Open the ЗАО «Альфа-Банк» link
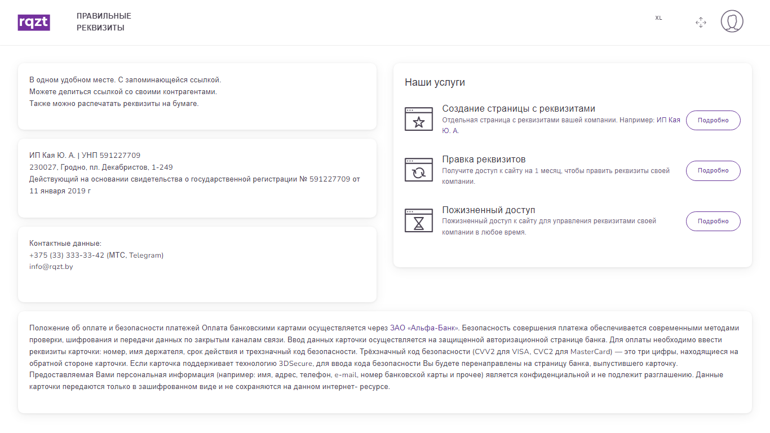This screenshot has height=433, width=770. [x=425, y=328]
